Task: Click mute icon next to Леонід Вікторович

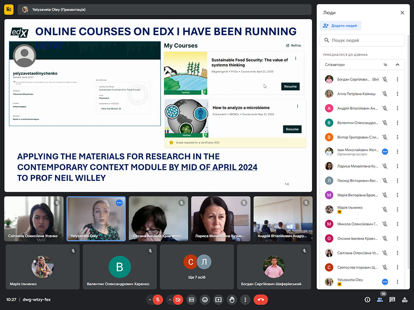Action: pos(385,180)
